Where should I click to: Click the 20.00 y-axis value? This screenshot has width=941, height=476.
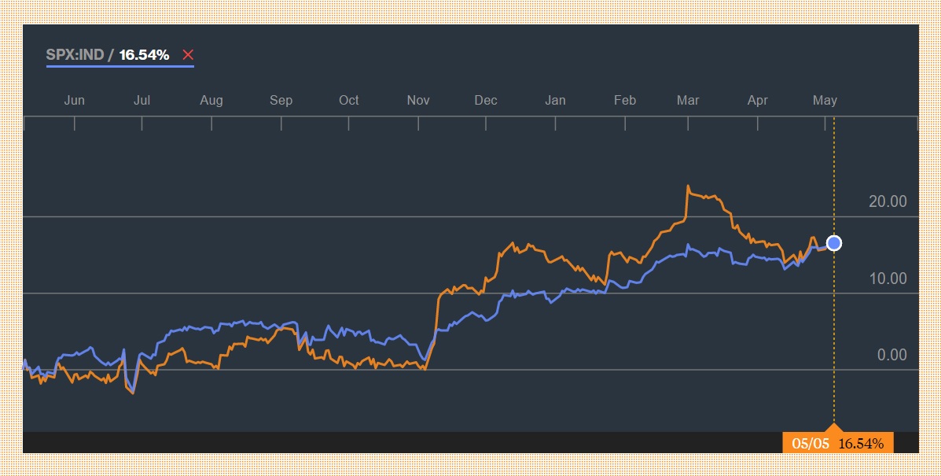click(889, 201)
